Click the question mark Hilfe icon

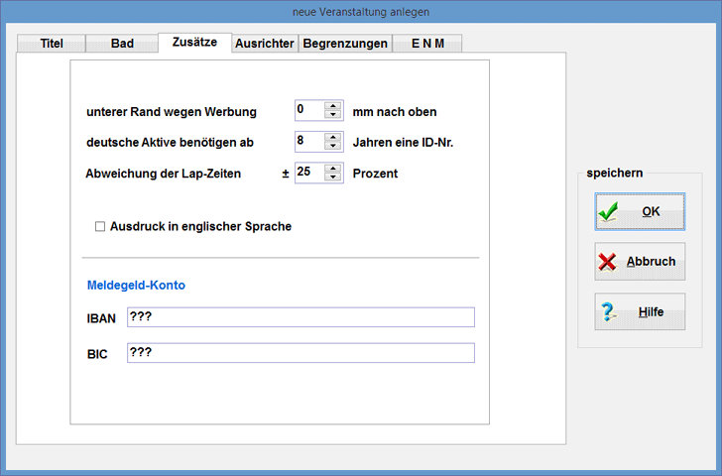(x=609, y=311)
